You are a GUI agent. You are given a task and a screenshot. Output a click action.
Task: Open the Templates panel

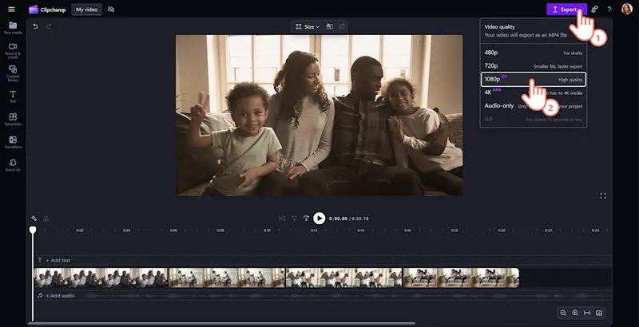click(x=13, y=120)
